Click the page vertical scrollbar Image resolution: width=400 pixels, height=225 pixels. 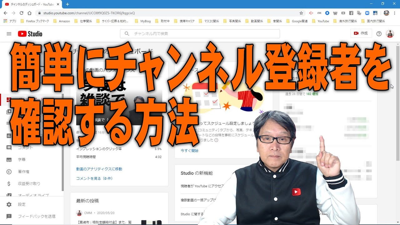click(398, 103)
